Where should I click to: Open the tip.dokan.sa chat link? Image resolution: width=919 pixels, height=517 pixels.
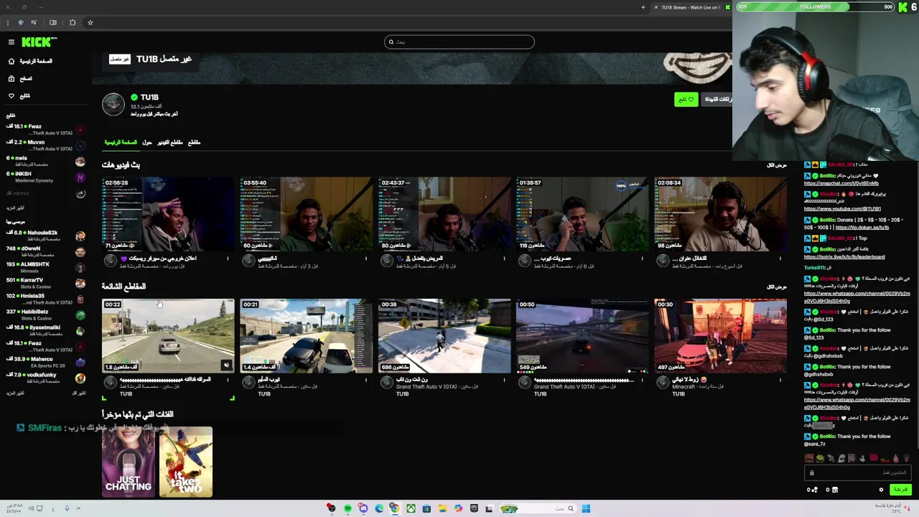point(862,228)
